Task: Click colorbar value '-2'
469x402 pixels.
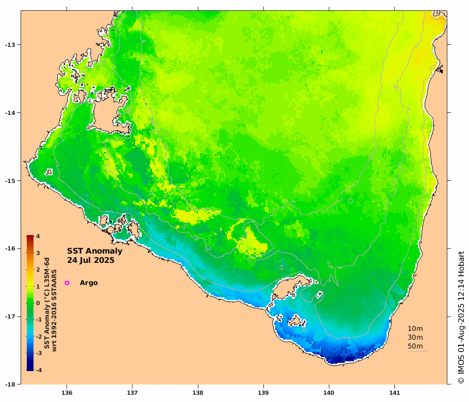Action: (x=39, y=337)
